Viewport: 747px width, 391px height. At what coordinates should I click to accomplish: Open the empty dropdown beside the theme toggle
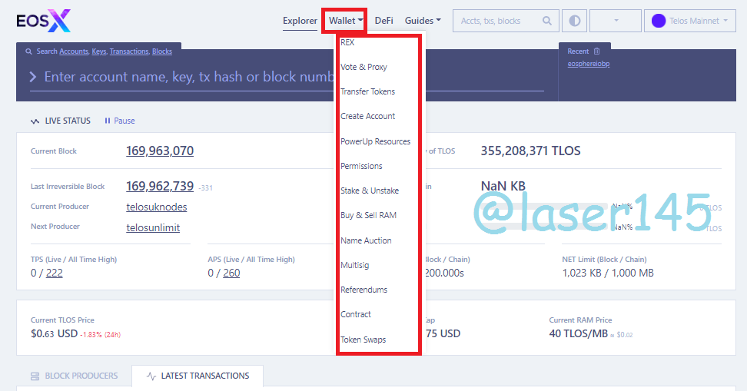[x=616, y=21]
